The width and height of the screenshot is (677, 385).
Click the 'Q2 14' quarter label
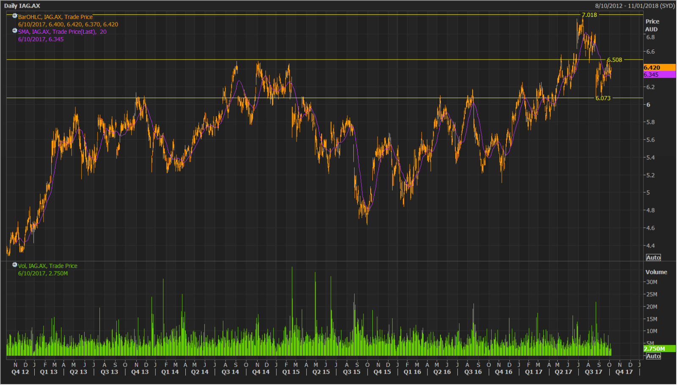tap(200, 372)
